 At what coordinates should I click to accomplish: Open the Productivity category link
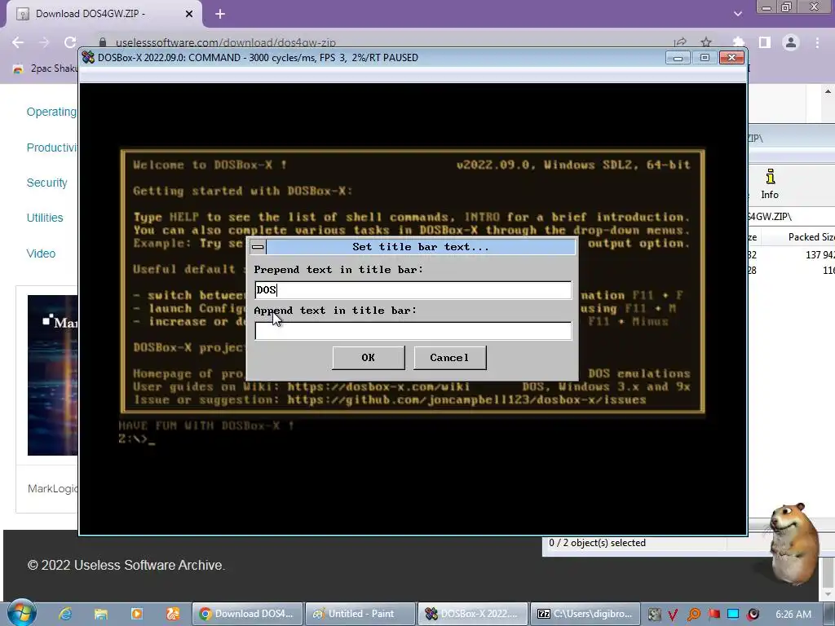pos(51,148)
